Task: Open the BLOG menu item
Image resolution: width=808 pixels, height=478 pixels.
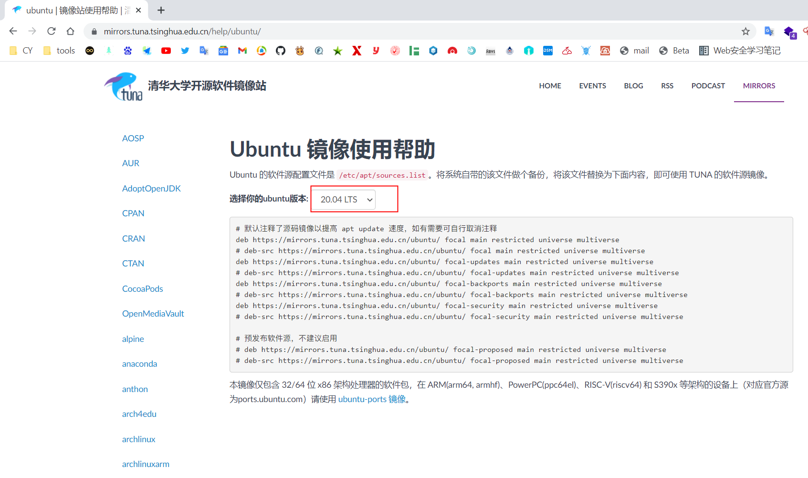Action: click(x=633, y=86)
